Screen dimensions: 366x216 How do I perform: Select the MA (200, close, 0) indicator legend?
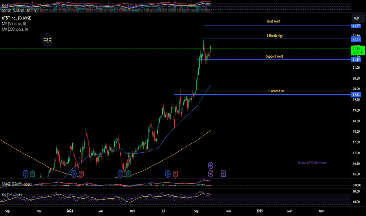15,29
